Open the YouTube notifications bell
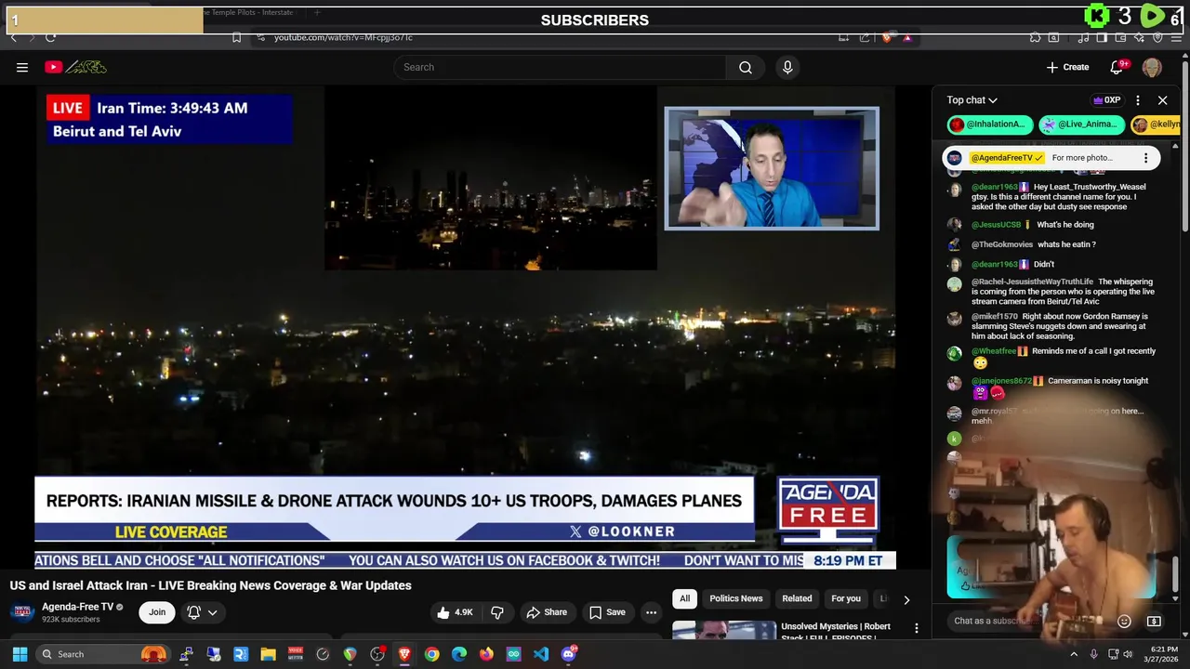This screenshot has width=1190, height=669. coord(1117,67)
